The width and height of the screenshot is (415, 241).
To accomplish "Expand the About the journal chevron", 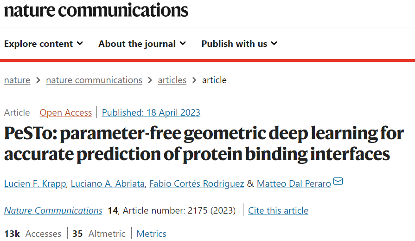I will (183, 43).
